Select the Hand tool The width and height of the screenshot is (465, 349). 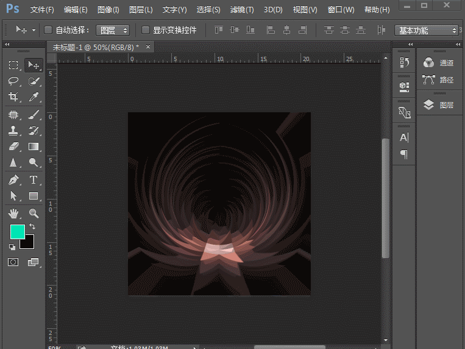click(x=13, y=213)
